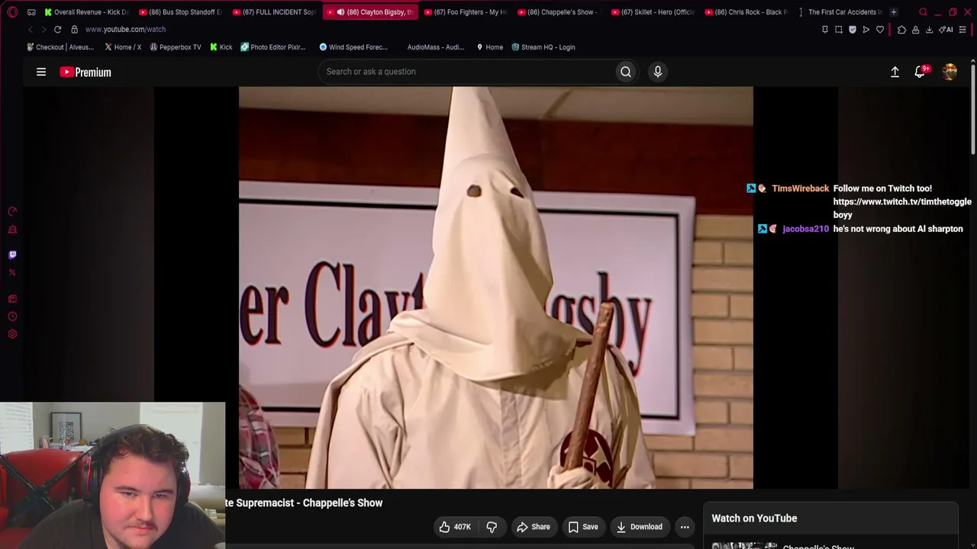
Task: Save the video to a playlist
Action: click(583, 527)
